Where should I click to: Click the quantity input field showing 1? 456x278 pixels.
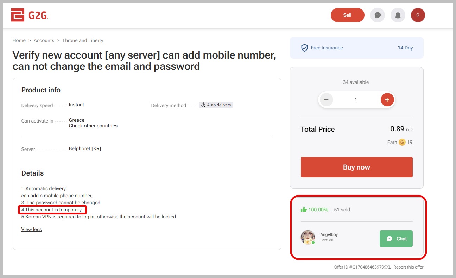click(x=356, y=100)
